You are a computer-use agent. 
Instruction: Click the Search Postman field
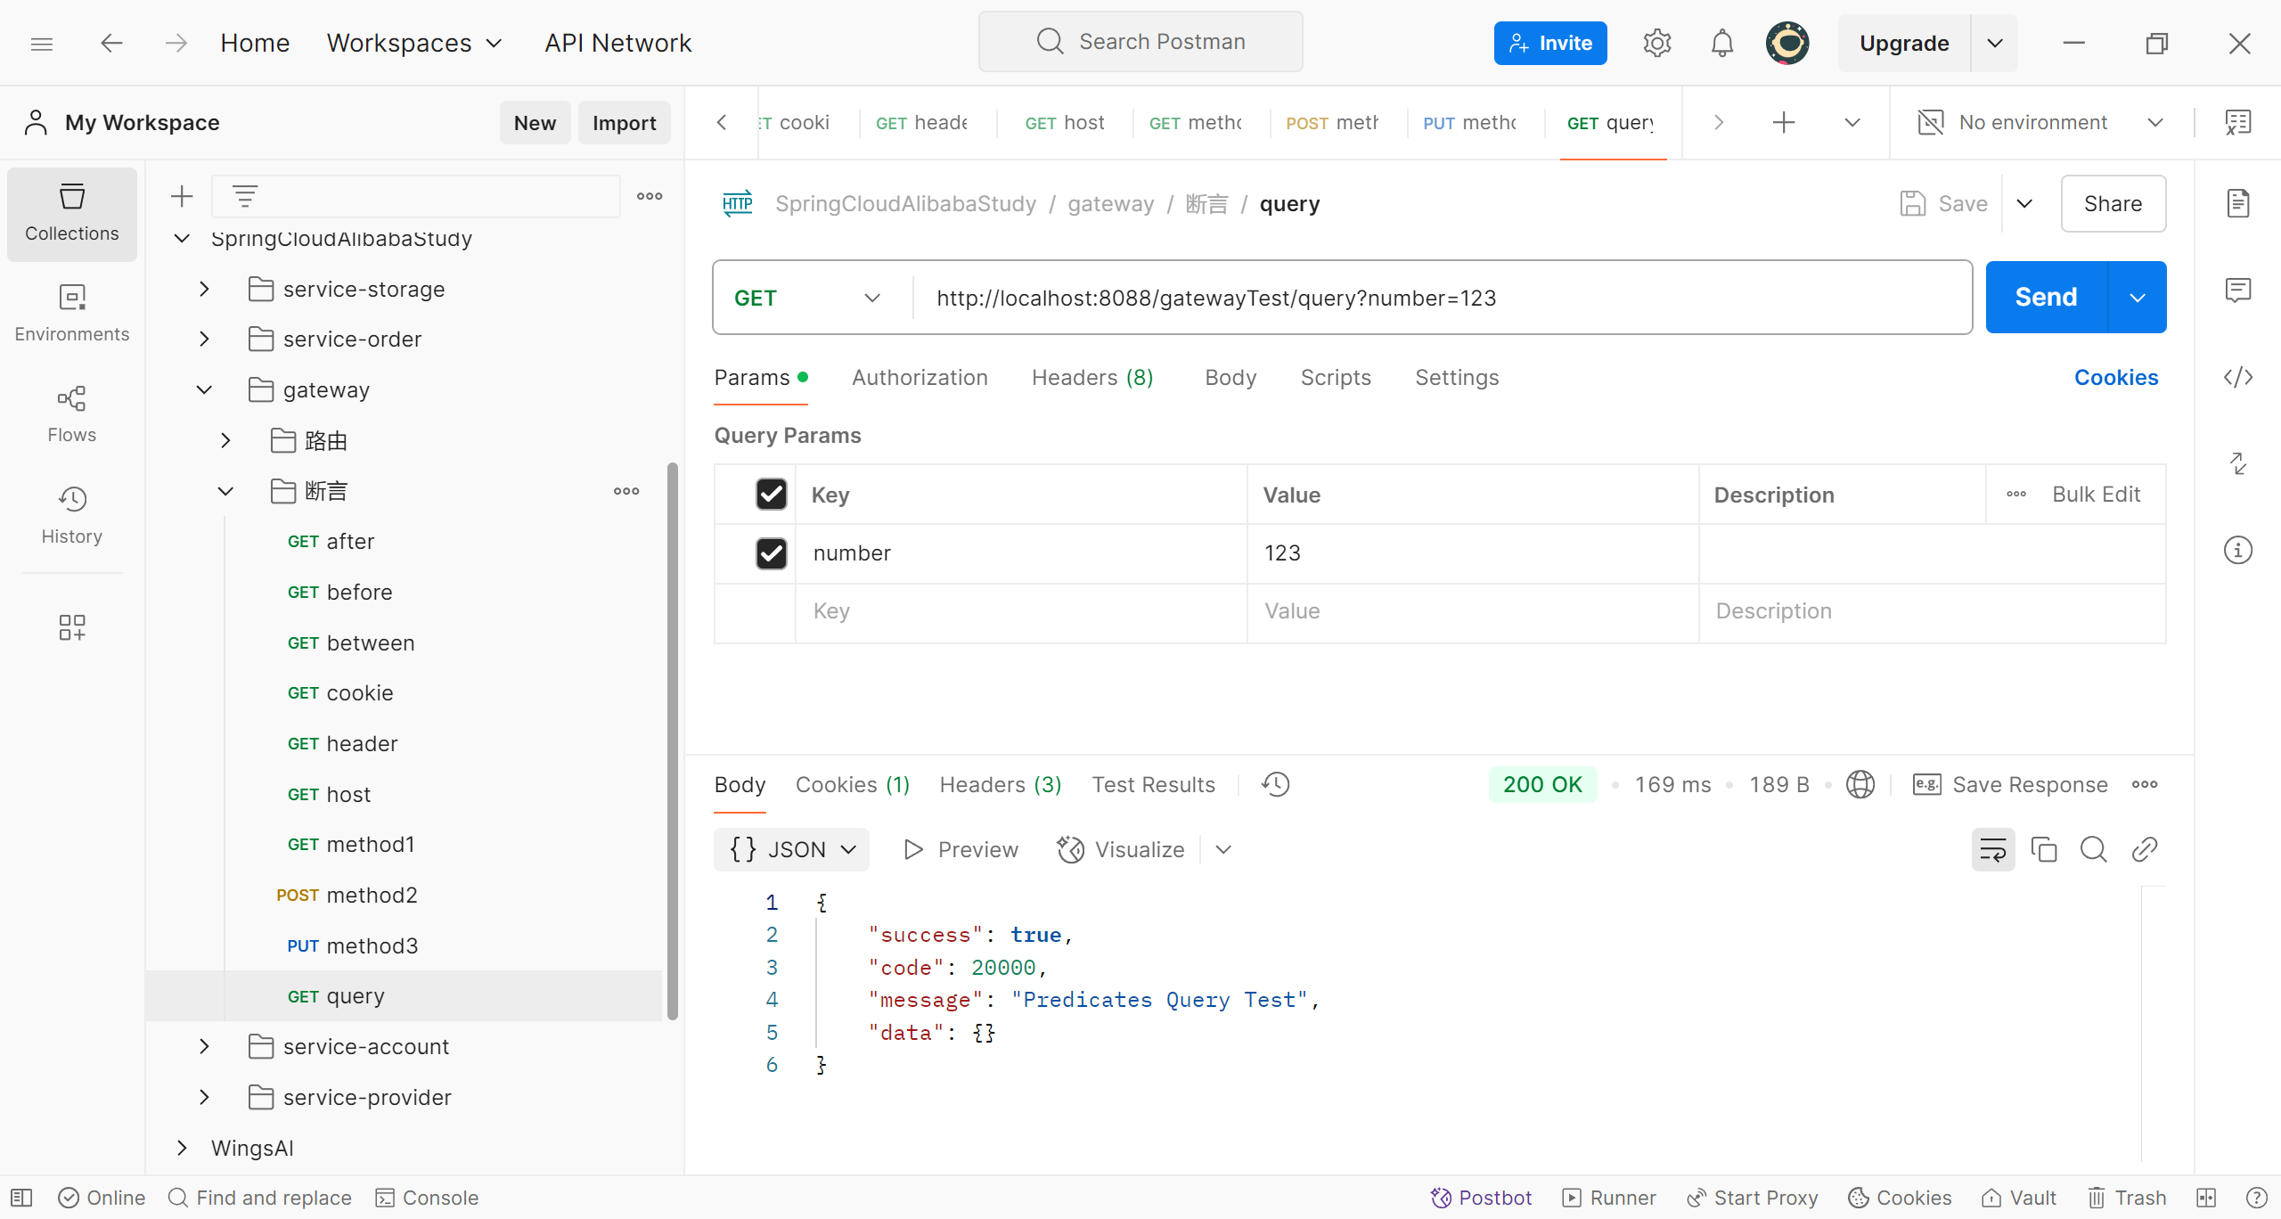tap(1140, 41)
